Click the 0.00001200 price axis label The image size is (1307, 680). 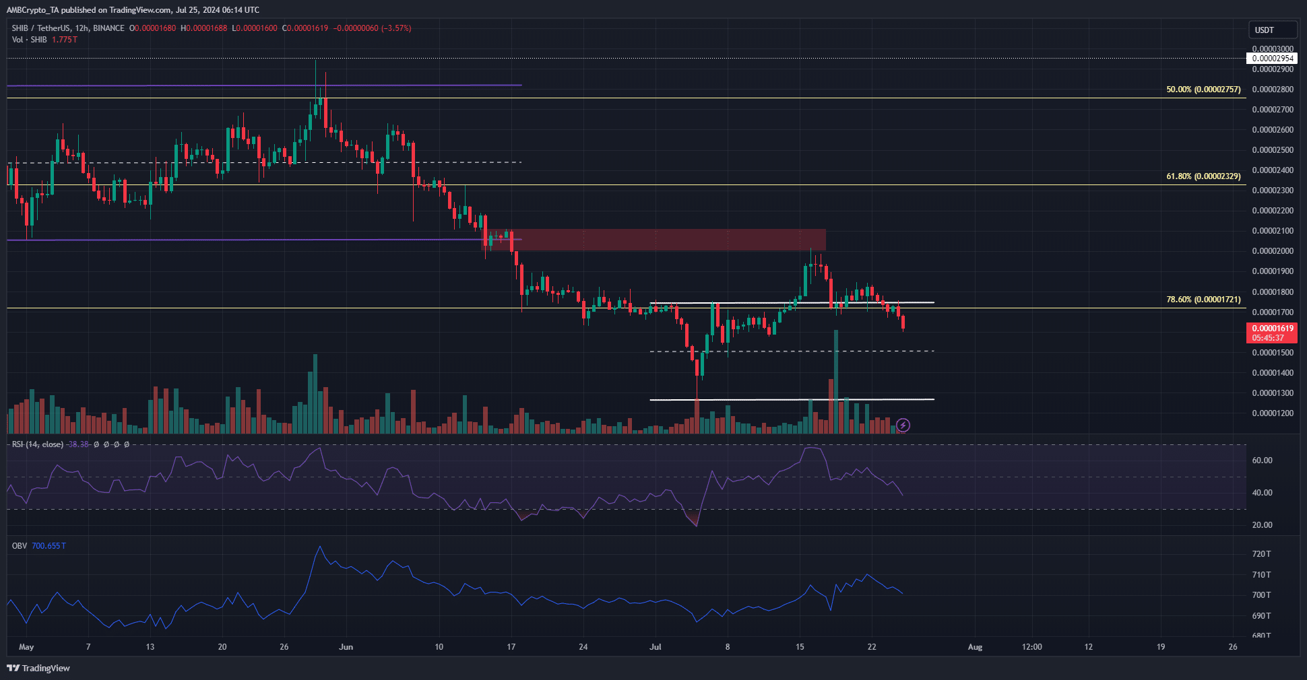[1273, 413]
